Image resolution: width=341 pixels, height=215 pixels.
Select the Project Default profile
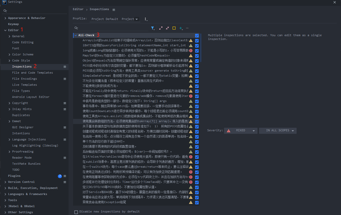point(104,19)
